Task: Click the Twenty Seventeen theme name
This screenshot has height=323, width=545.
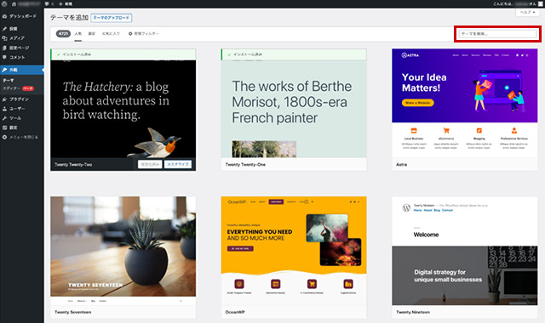Action: (x=73, y=312)
